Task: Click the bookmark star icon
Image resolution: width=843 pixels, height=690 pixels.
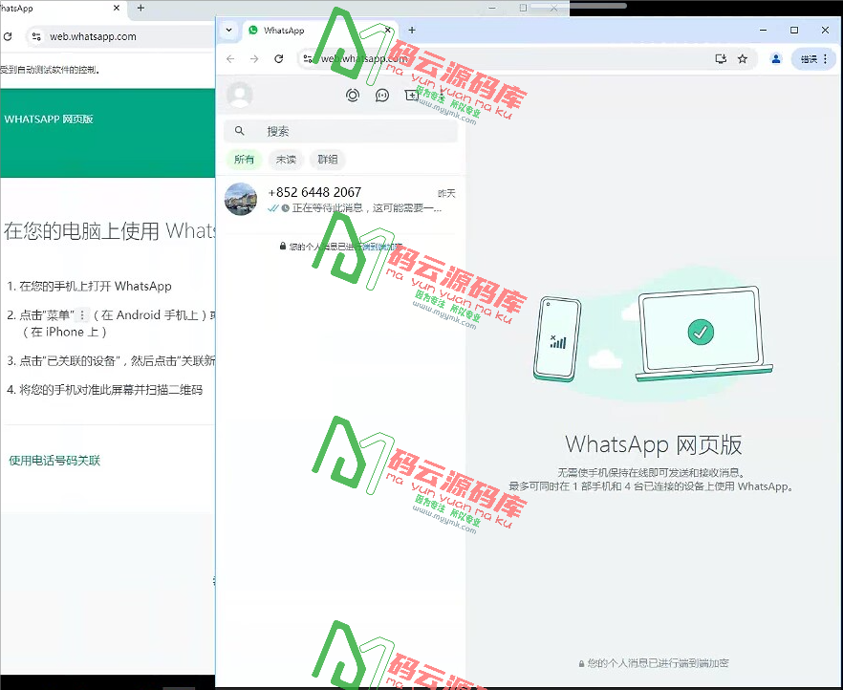Action: click(743, 58)
